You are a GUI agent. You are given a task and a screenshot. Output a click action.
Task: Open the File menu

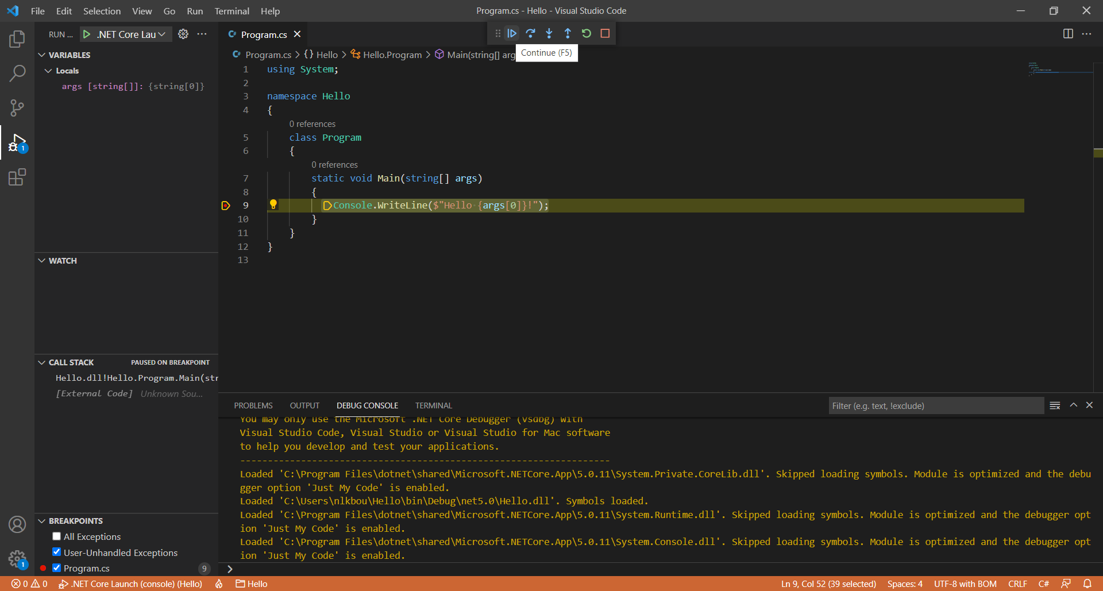[x=38, y=11]
